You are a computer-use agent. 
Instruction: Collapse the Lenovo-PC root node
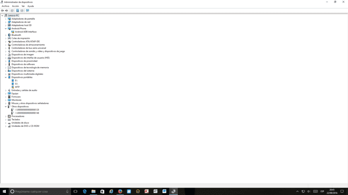click(2, 15)
